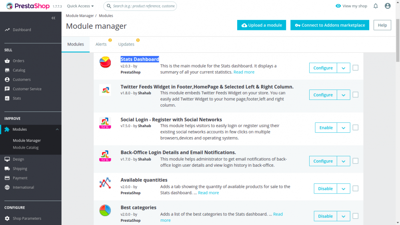Screen dimensions: 400x225
Task: Disable the Best categories module
Action: coord(325,216)
